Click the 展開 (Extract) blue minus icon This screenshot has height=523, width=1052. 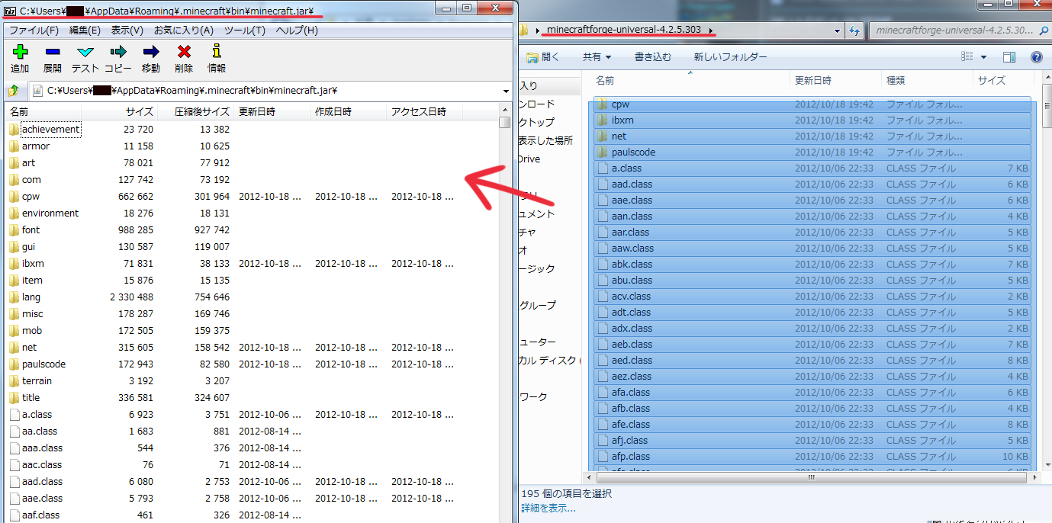coord(53,52)
